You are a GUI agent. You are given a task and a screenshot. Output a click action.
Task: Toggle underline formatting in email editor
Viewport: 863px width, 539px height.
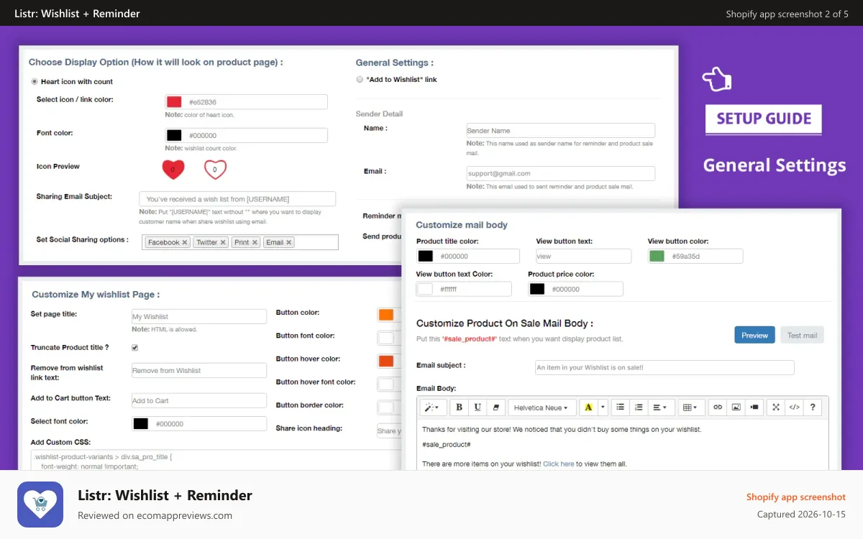pyautogui.click(x=478, y=407)
